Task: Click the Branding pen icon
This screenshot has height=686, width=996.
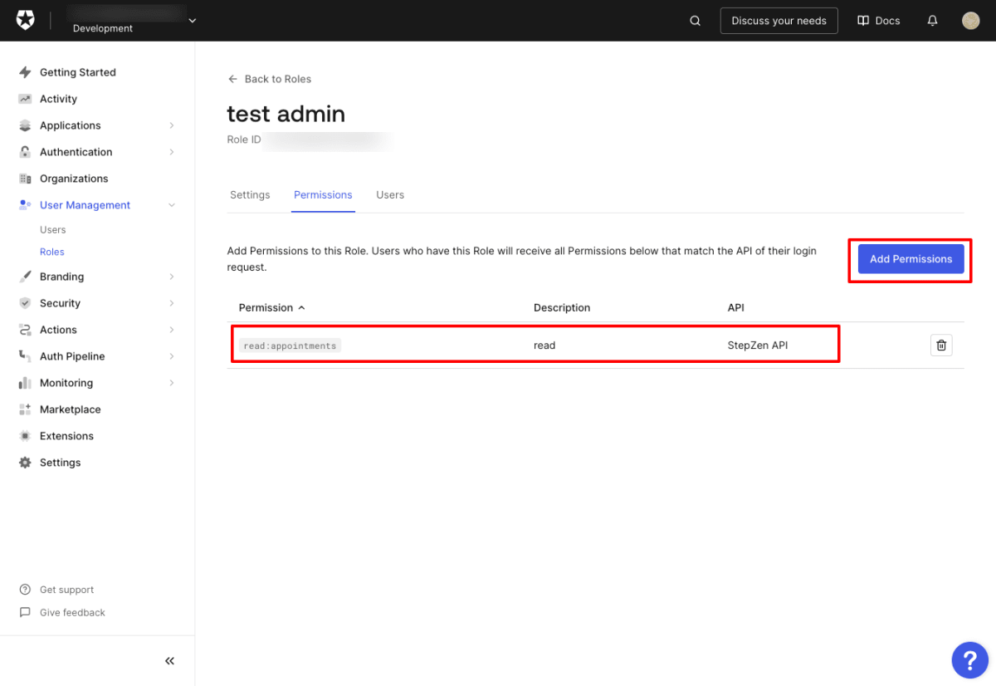Action: [25, 277]
